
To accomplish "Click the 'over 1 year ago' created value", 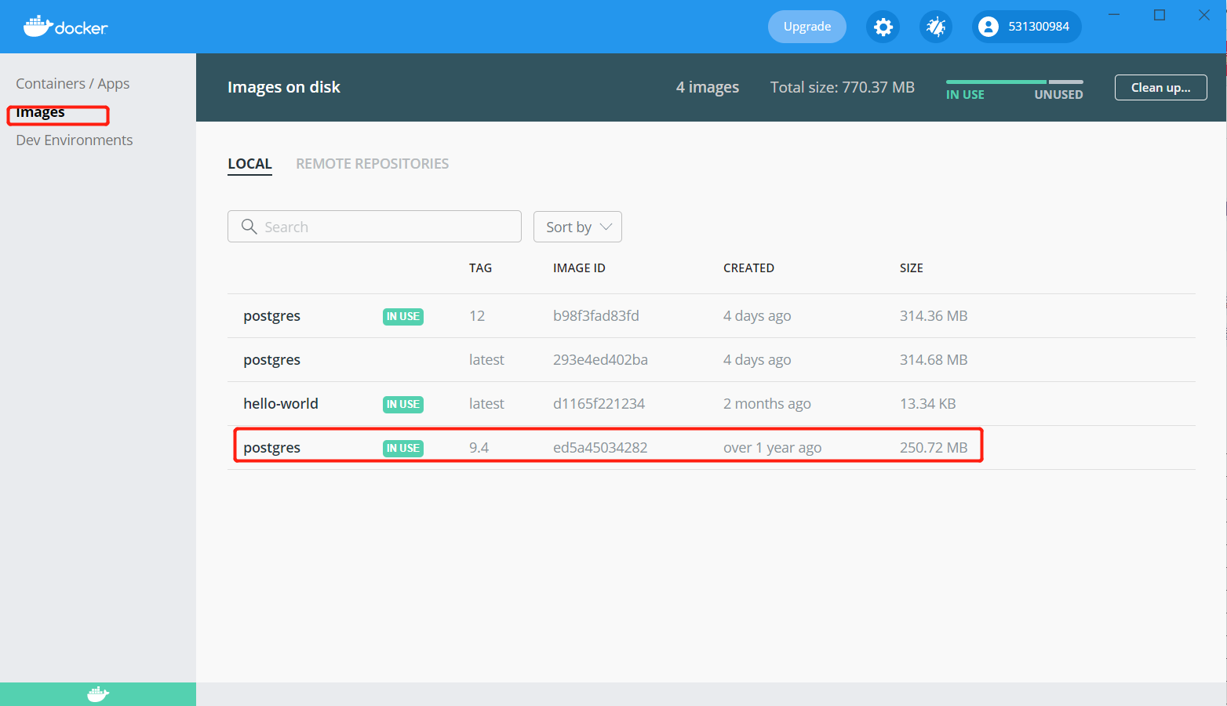I will point(773,448).
